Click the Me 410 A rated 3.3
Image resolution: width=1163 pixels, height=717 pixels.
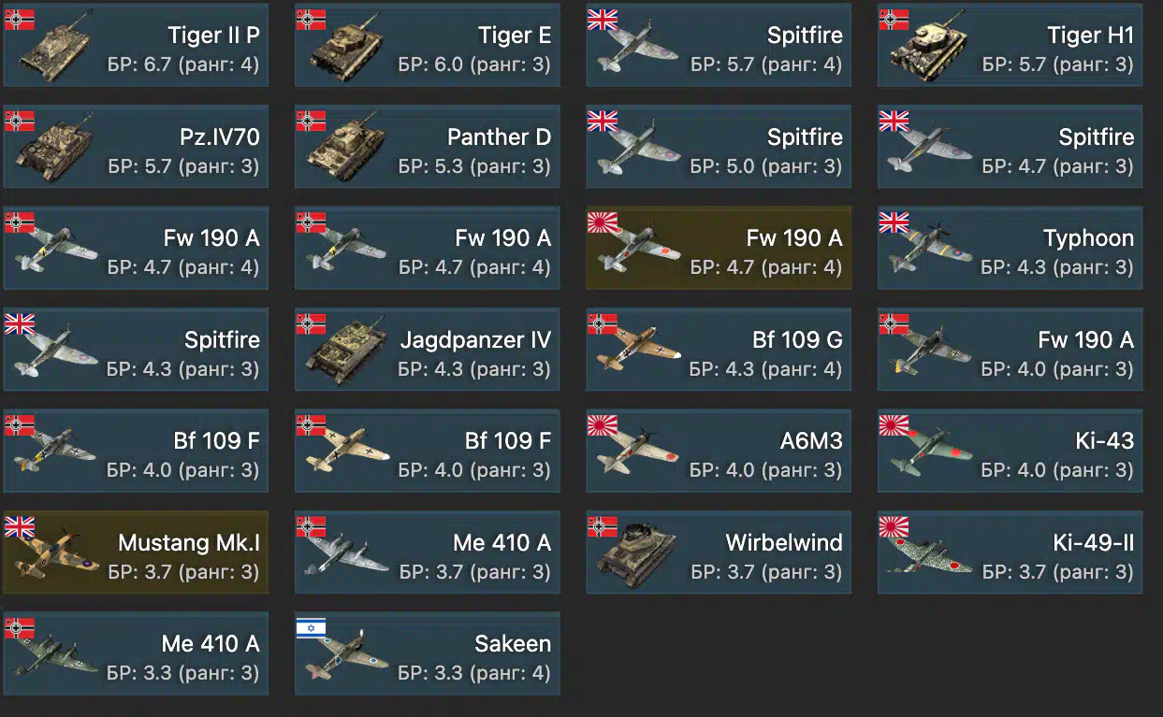coord(136,654)
